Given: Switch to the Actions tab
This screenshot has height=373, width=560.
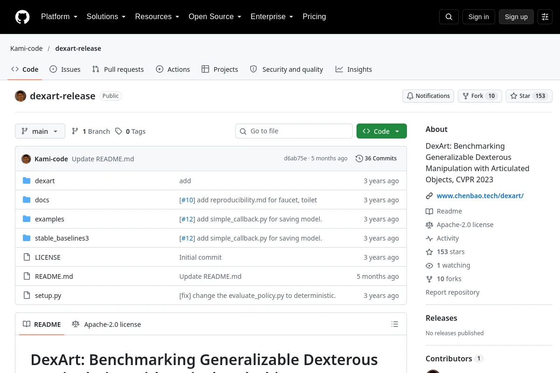Looking at the screenshot, I should [x=173, y=69].
